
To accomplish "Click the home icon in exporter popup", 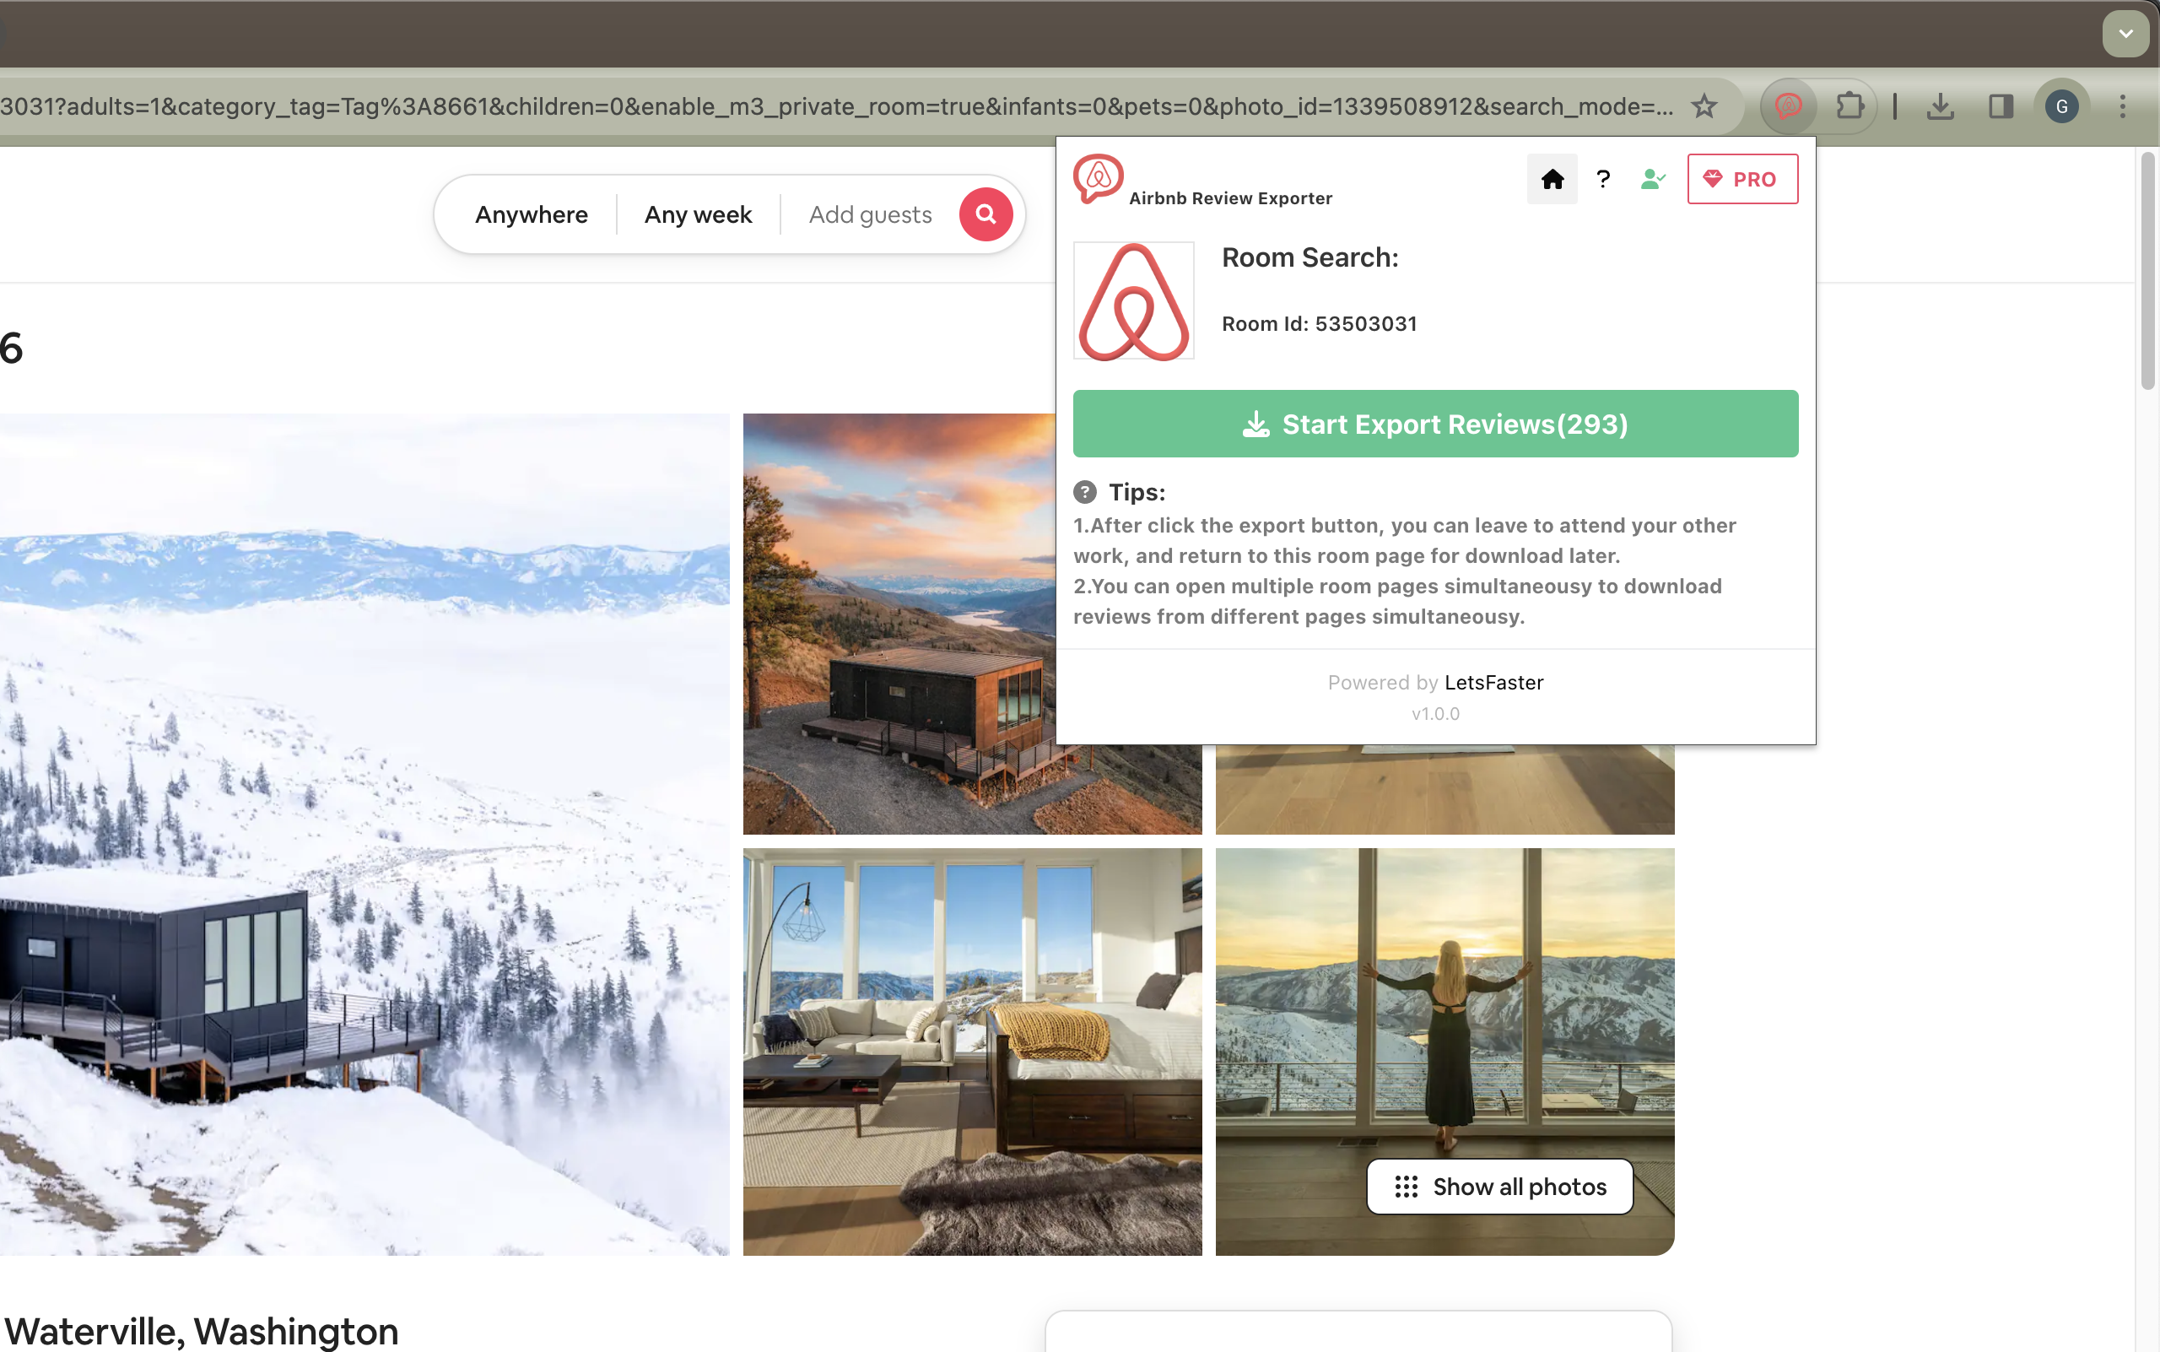I will click(1552, 179).
